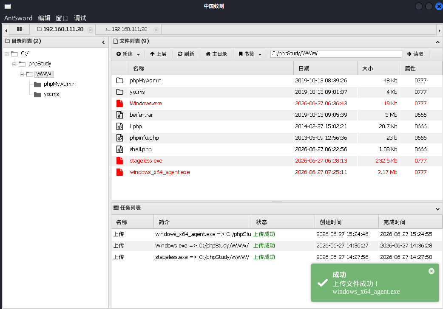Select the phpMyAdmin file name
This screenshot has height=309, width=443.
pos(145,80)
